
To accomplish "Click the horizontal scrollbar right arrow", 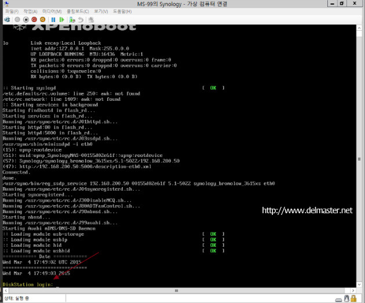I will pyautogui.click(x=353, y=290).
